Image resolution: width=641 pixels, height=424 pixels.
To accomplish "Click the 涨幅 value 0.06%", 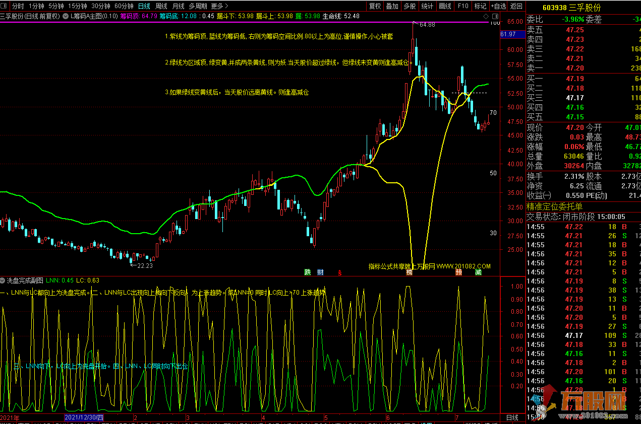I will click(573, 147).
